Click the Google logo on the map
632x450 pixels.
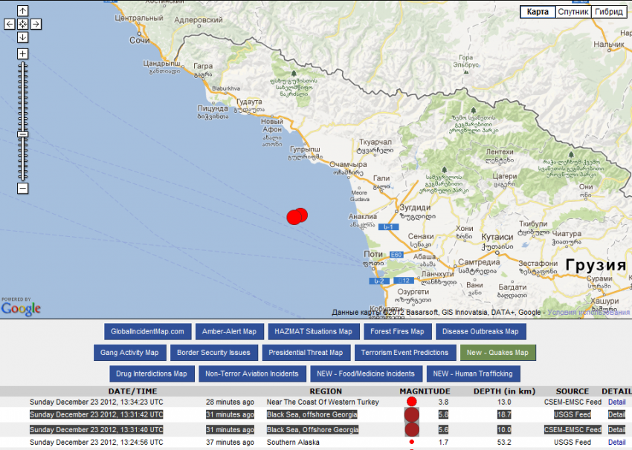click(21, 307)
